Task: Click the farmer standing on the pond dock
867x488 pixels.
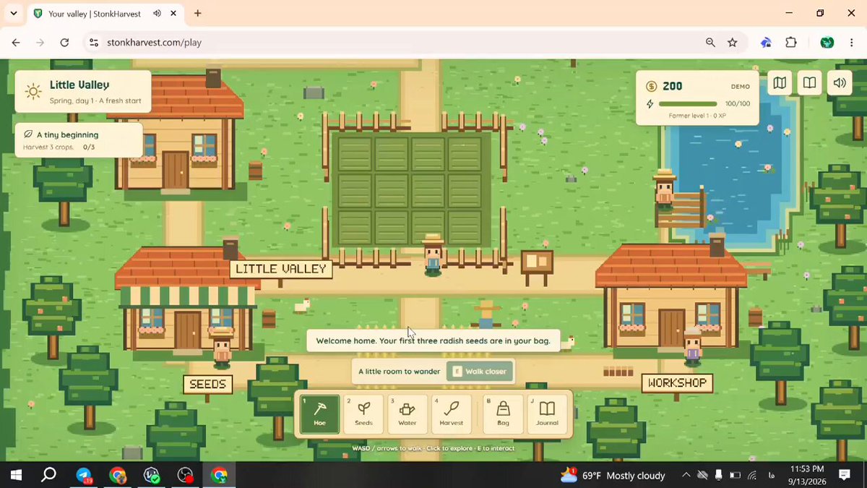Action: click(x=664, y=190)
